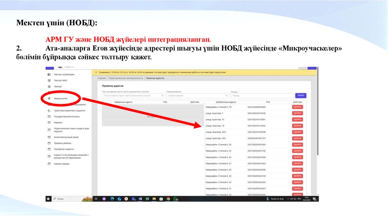388x217 pixels.
Task: Select Государственный контроль menu item
Action: pos(67,116)
